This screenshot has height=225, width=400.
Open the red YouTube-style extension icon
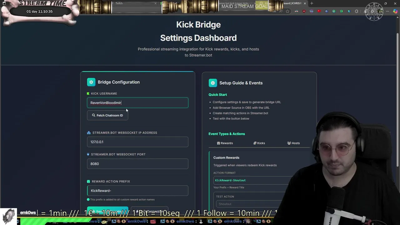click(319, 11)
